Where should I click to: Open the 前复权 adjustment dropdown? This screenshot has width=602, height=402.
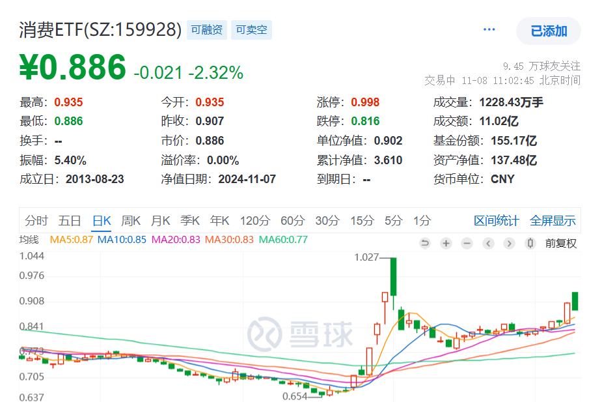561,243
